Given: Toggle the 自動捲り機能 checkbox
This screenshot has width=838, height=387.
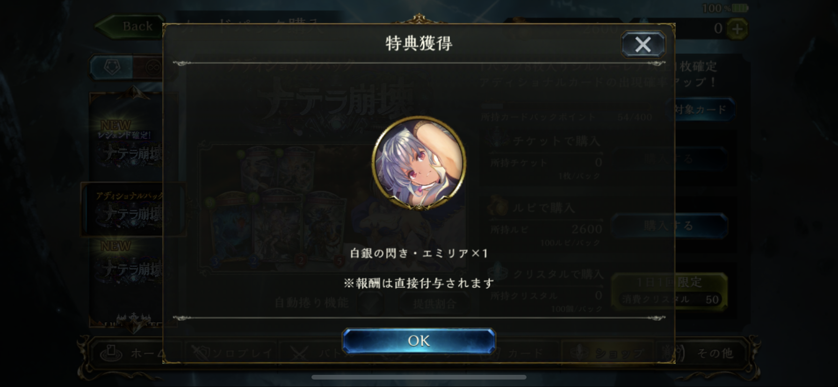Looking at the screenshot, I should coord(369,303).
